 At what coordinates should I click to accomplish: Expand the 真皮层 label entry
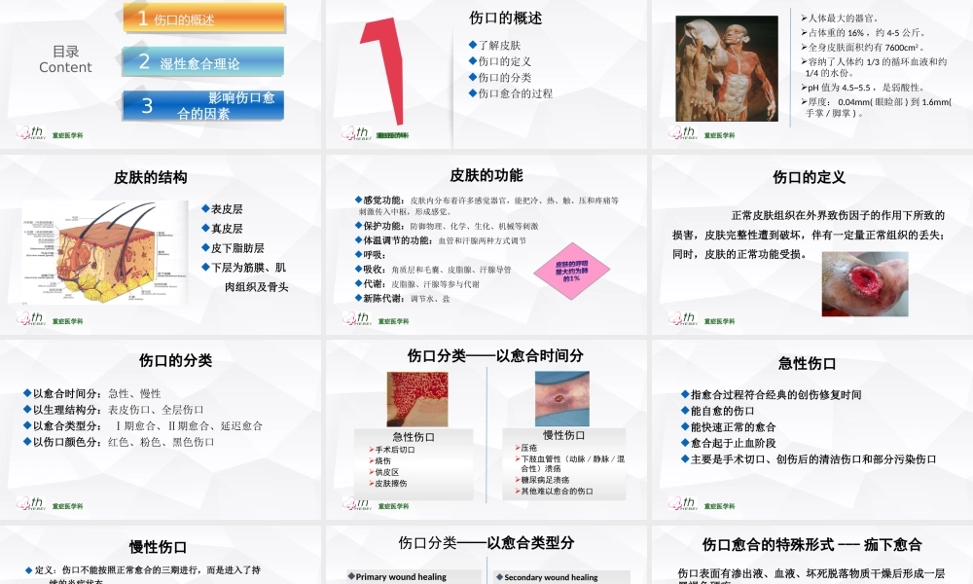(224, 229)
